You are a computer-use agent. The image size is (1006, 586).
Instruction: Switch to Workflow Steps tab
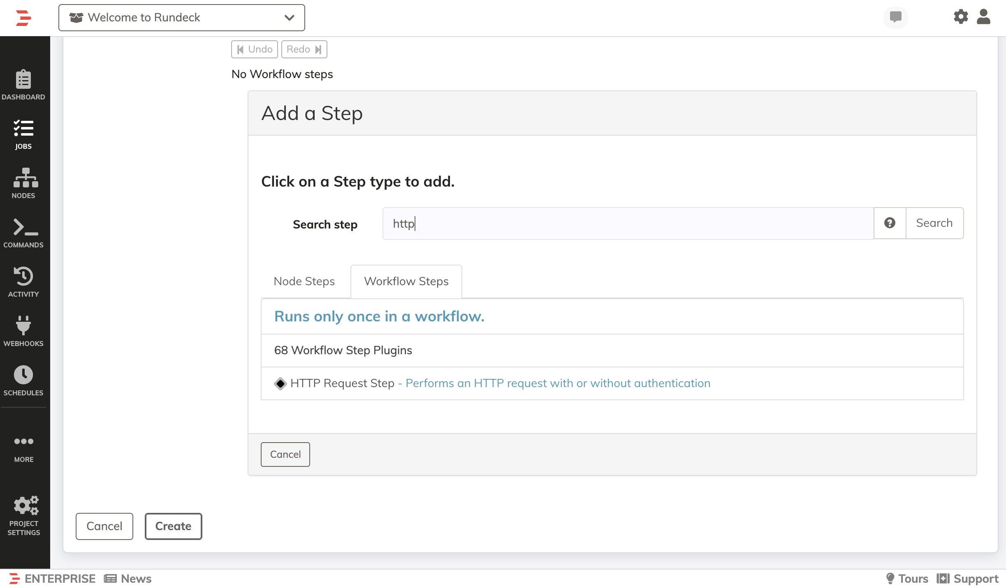pos(406,281)
